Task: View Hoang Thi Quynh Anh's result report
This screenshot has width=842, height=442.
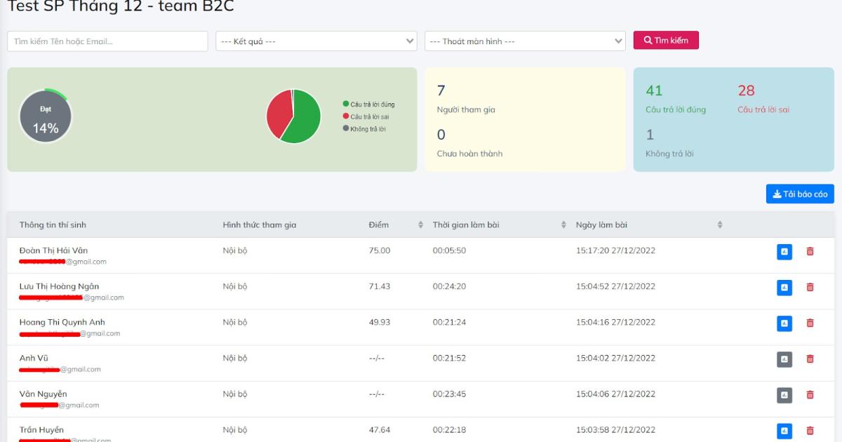Action: point(784,323)
